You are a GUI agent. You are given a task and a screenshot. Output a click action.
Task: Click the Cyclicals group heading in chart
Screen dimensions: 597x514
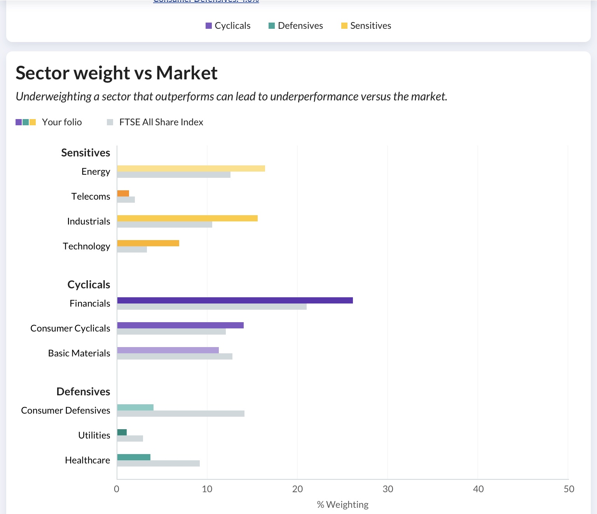pos(89,284)
